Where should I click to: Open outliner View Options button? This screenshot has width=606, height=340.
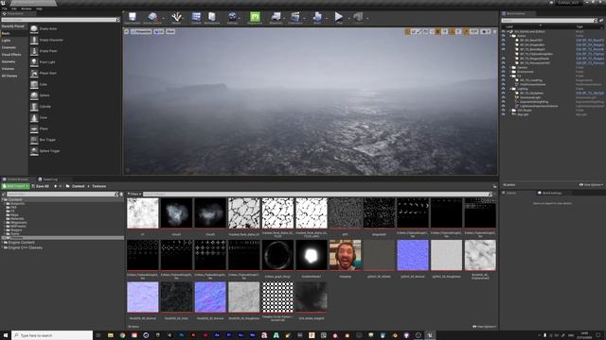591,185
